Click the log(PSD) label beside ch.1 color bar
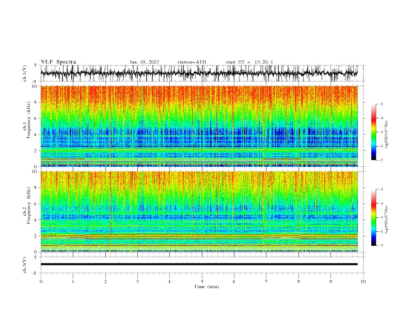 (x=387, y=135)
